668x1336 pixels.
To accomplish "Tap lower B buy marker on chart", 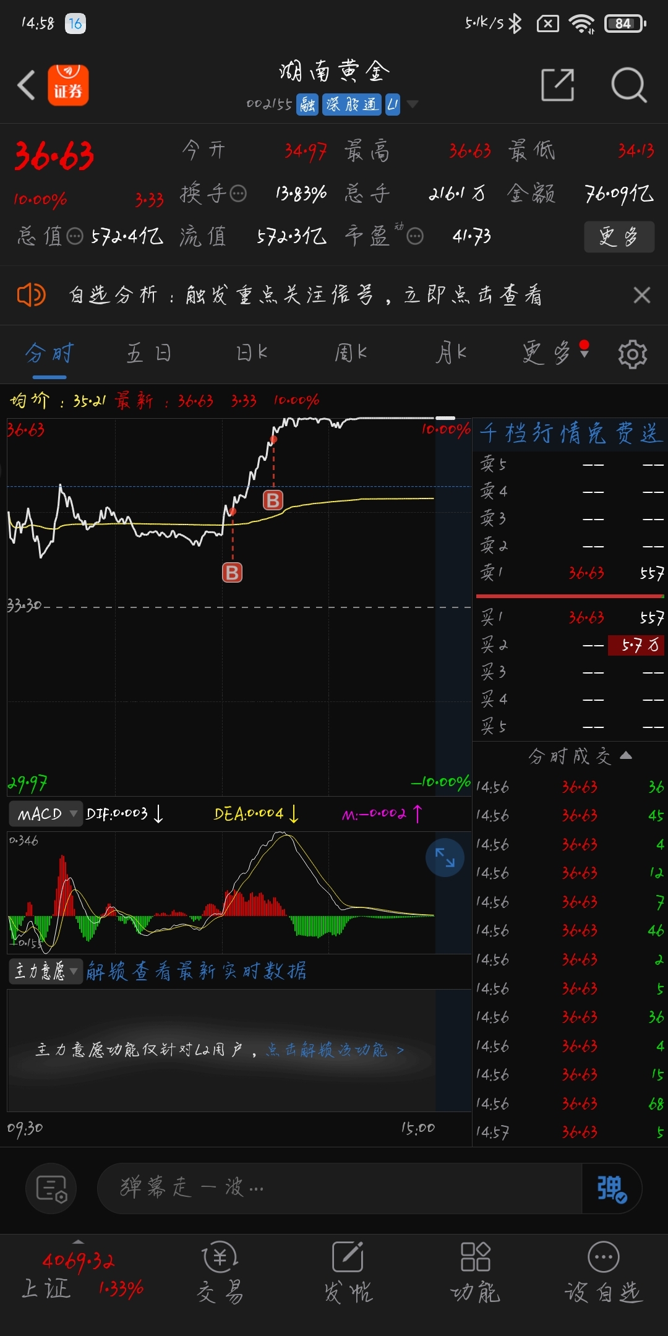I will [232, 573].
